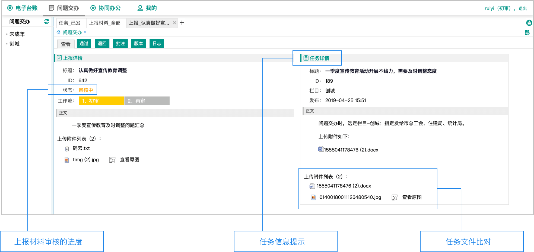Select 未成年 in the sidebar tree

click(17, 34)
